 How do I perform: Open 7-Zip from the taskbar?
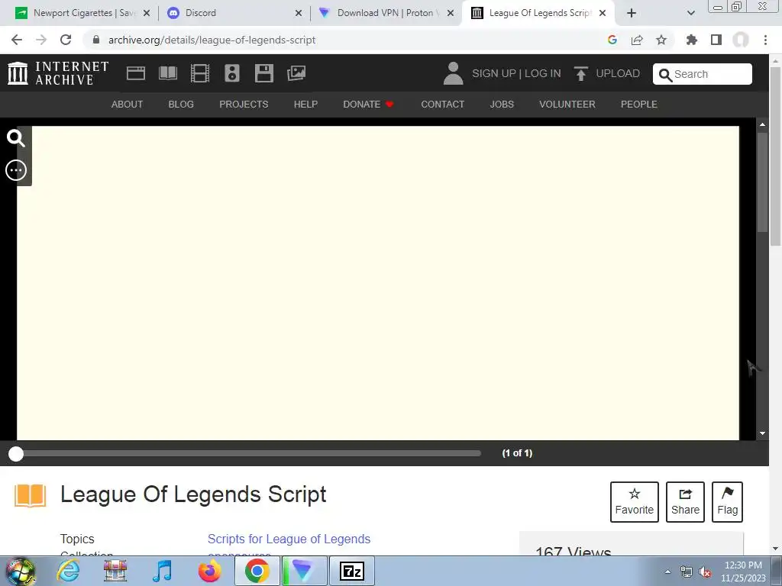pyautogui.click(x=351, y=571)
